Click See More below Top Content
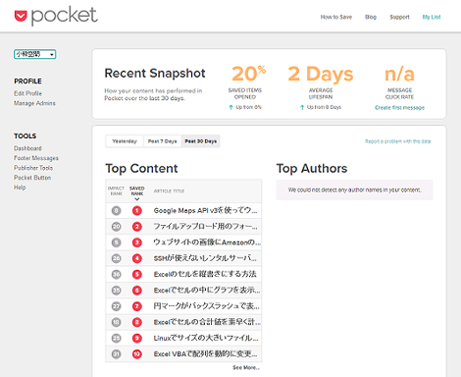The width and height of the screenshot is (461, 377). pyautogui.click(x=246, y=368)
